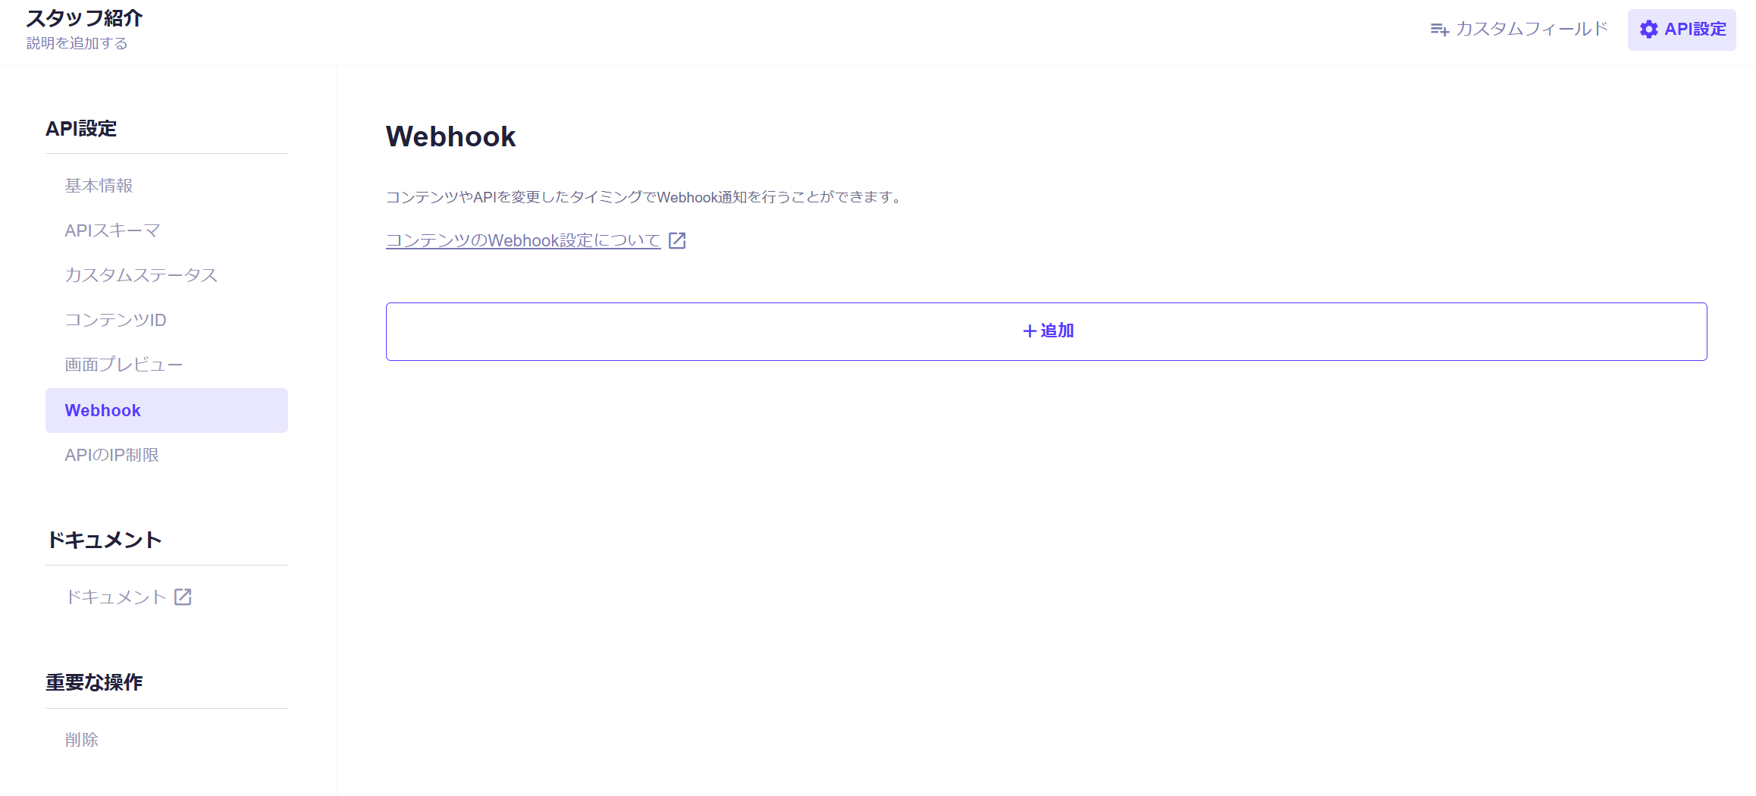The width and height of the screenshot is (1756, 796).
Task: Go to コンテンツID settings
Action: tap(167, 320)
